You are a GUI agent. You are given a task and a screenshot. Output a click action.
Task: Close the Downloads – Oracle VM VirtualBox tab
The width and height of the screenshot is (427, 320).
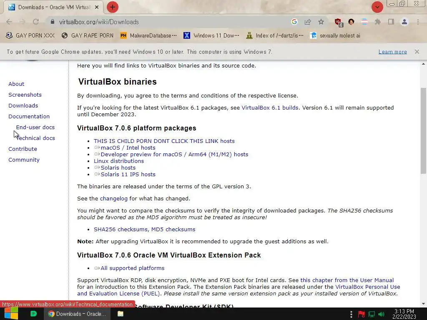pyautogui.click(x=97, y=7)
